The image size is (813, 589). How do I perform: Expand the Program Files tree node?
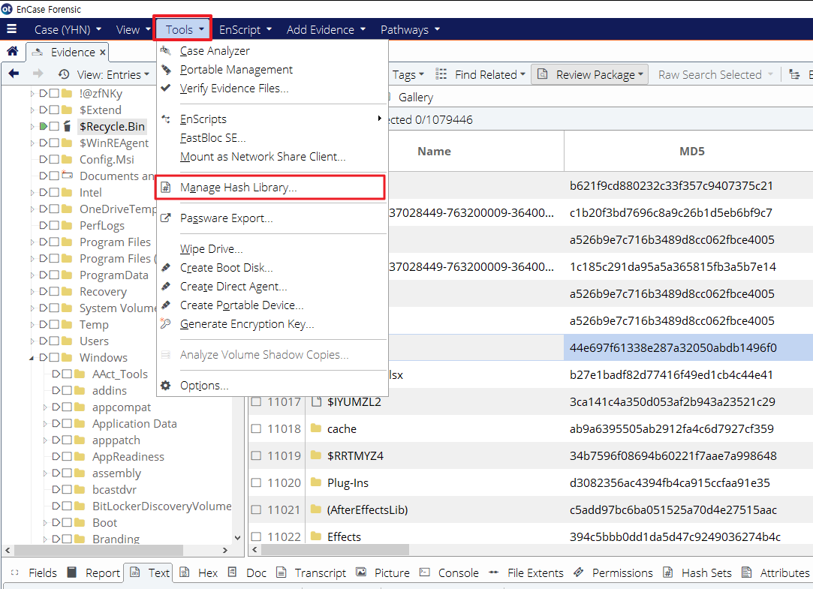pyautogui.click(x=32, y=242)
